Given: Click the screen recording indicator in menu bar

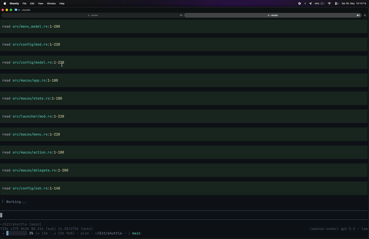Looking at the screenshot, I should (x=299, y=3).
